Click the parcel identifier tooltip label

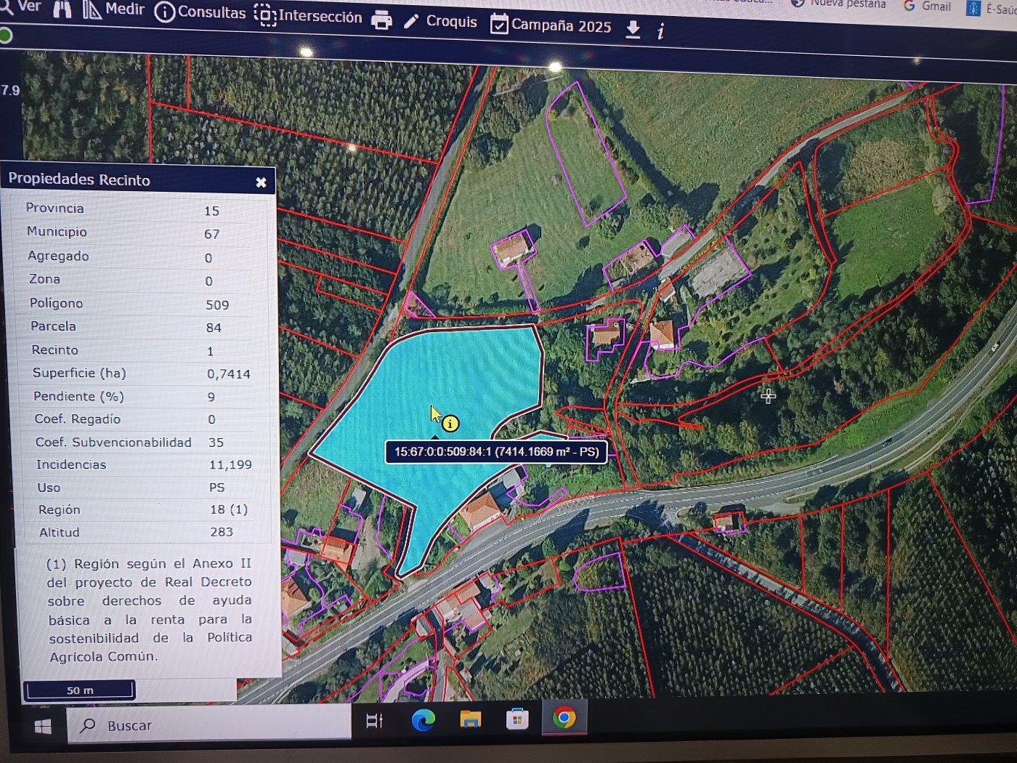(496, 451)
